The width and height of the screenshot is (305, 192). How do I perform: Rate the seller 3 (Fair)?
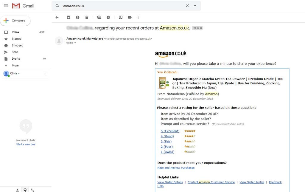(x=166, y=141)
